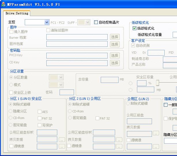This screenshot has height=156, width=177.
Task: Click the CD Key input field
Action: (77, 63)
